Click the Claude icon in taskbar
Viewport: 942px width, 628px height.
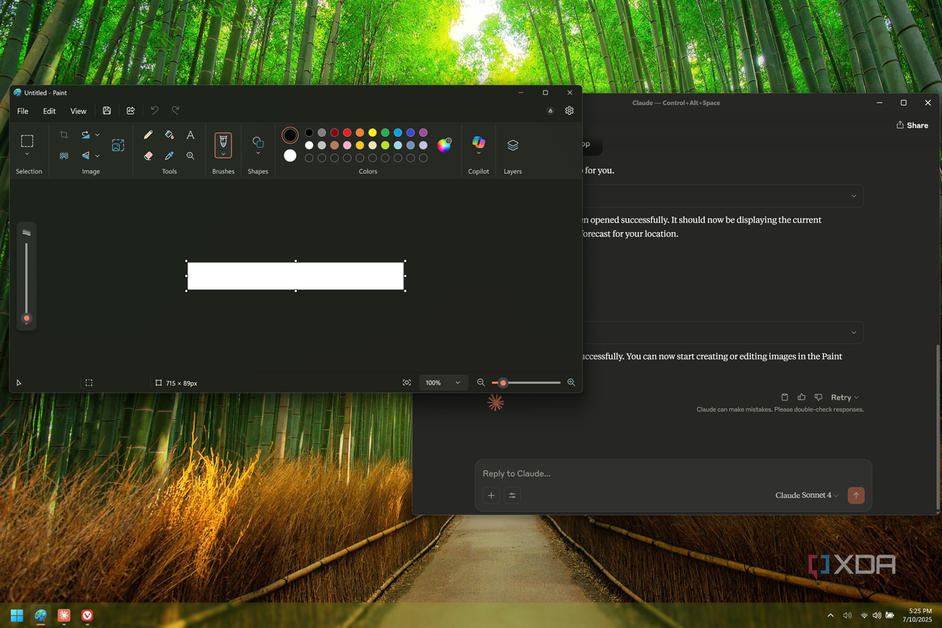pyautogui.click(x=64, y=615)
